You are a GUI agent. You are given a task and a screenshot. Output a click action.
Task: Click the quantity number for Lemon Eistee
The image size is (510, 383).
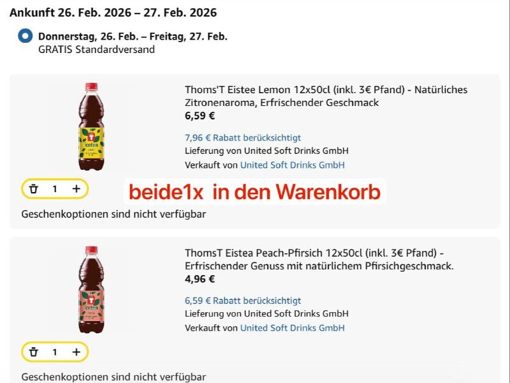click(55, 189)
